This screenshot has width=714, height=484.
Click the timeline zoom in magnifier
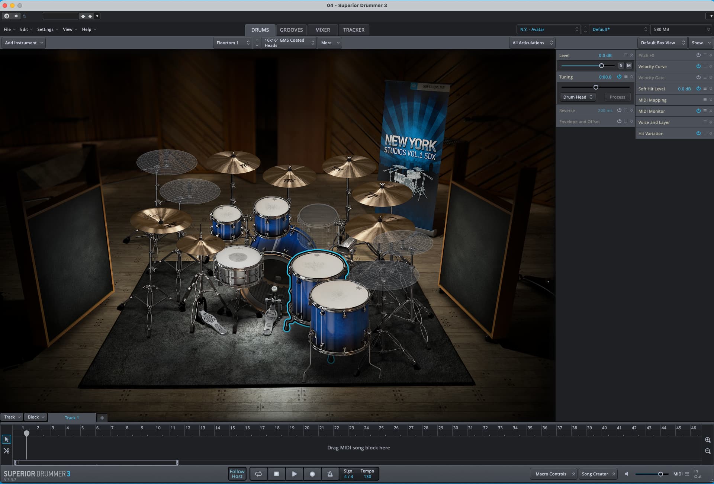[707, 440]
